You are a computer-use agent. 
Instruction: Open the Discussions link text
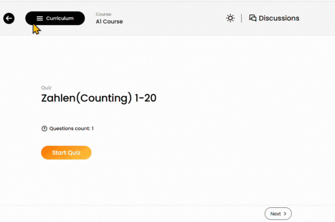point(279,18)
